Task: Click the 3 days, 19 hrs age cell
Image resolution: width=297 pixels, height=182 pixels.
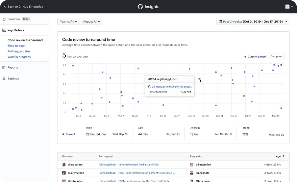Action: pyautogui.click(x=273, y=173)
